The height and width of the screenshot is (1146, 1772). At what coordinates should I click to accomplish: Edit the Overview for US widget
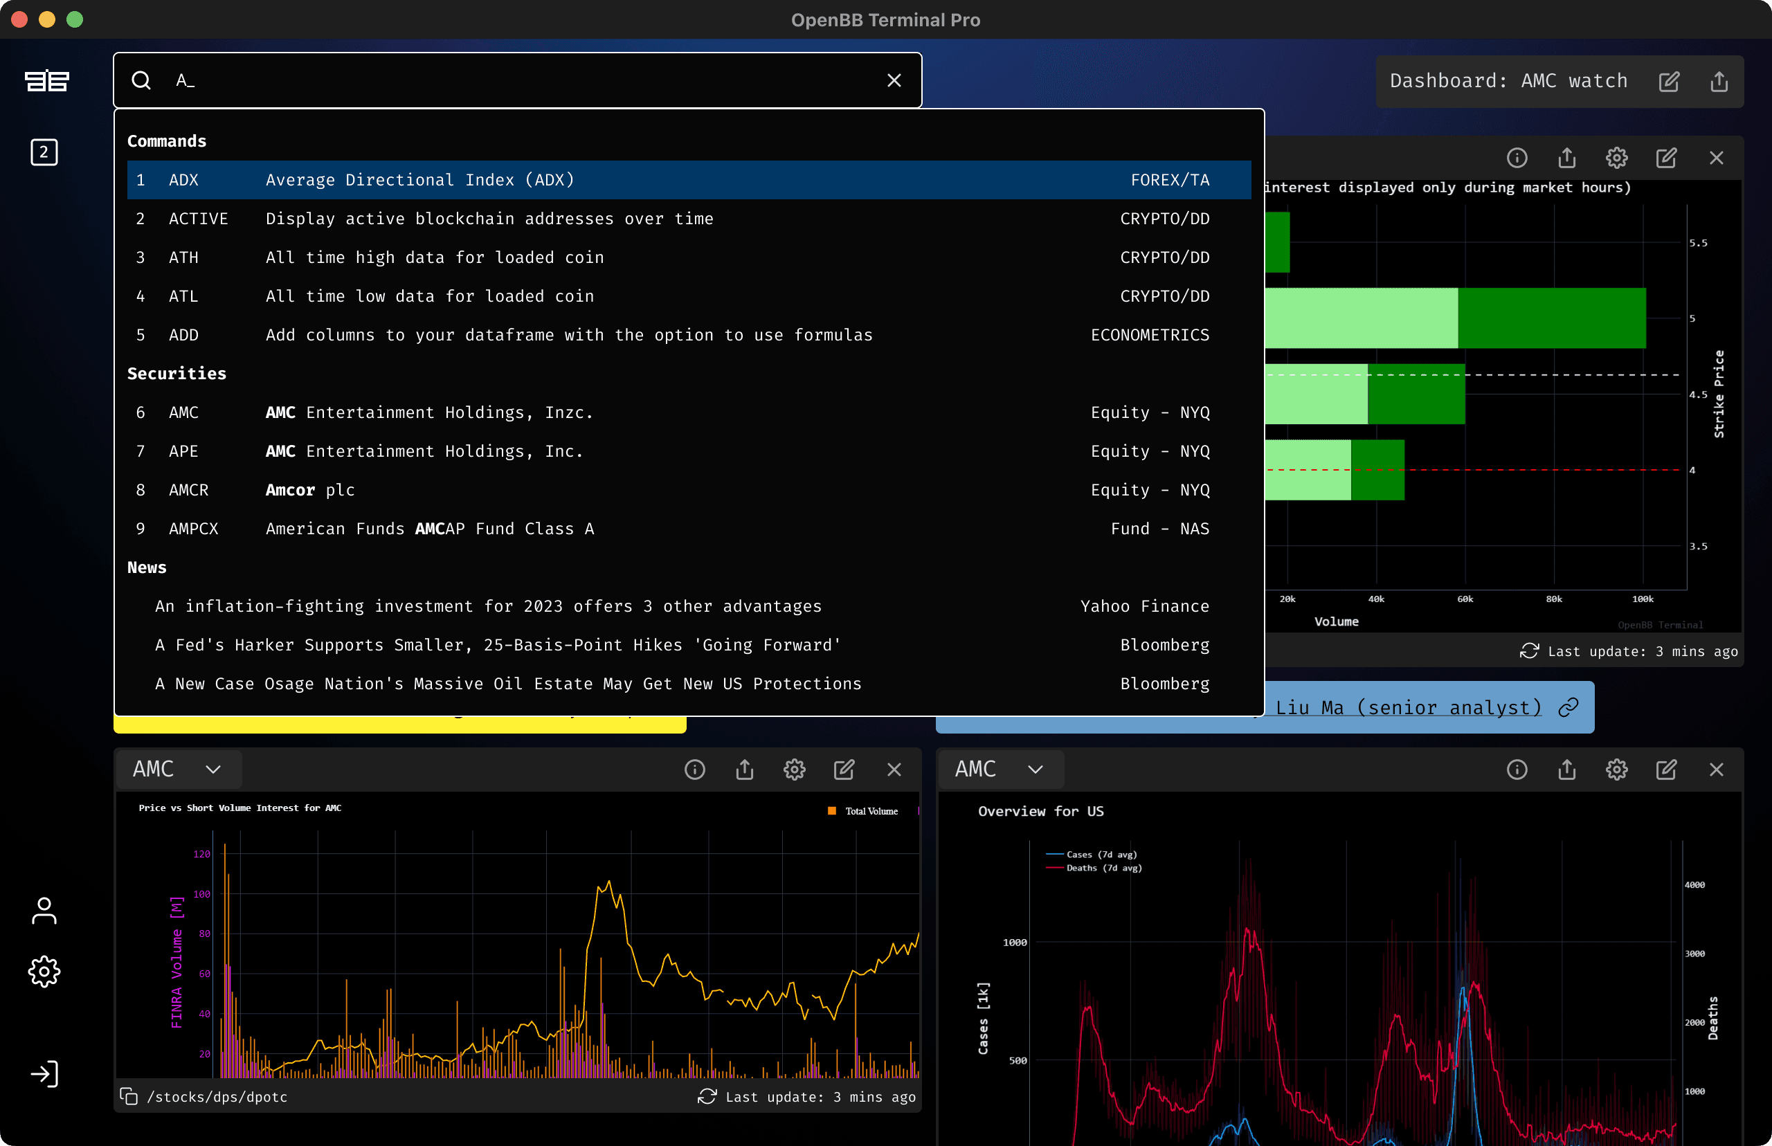pyautogui.click(x=1665, y=770)
